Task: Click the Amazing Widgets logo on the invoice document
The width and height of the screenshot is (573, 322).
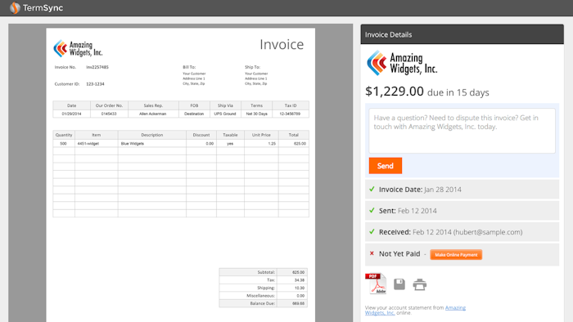Action: point(79,48)
